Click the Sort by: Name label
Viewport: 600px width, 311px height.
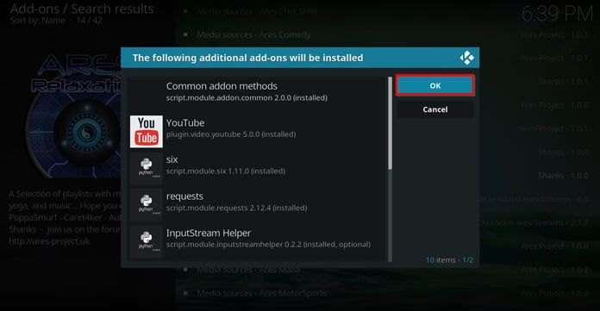point(38,21)
